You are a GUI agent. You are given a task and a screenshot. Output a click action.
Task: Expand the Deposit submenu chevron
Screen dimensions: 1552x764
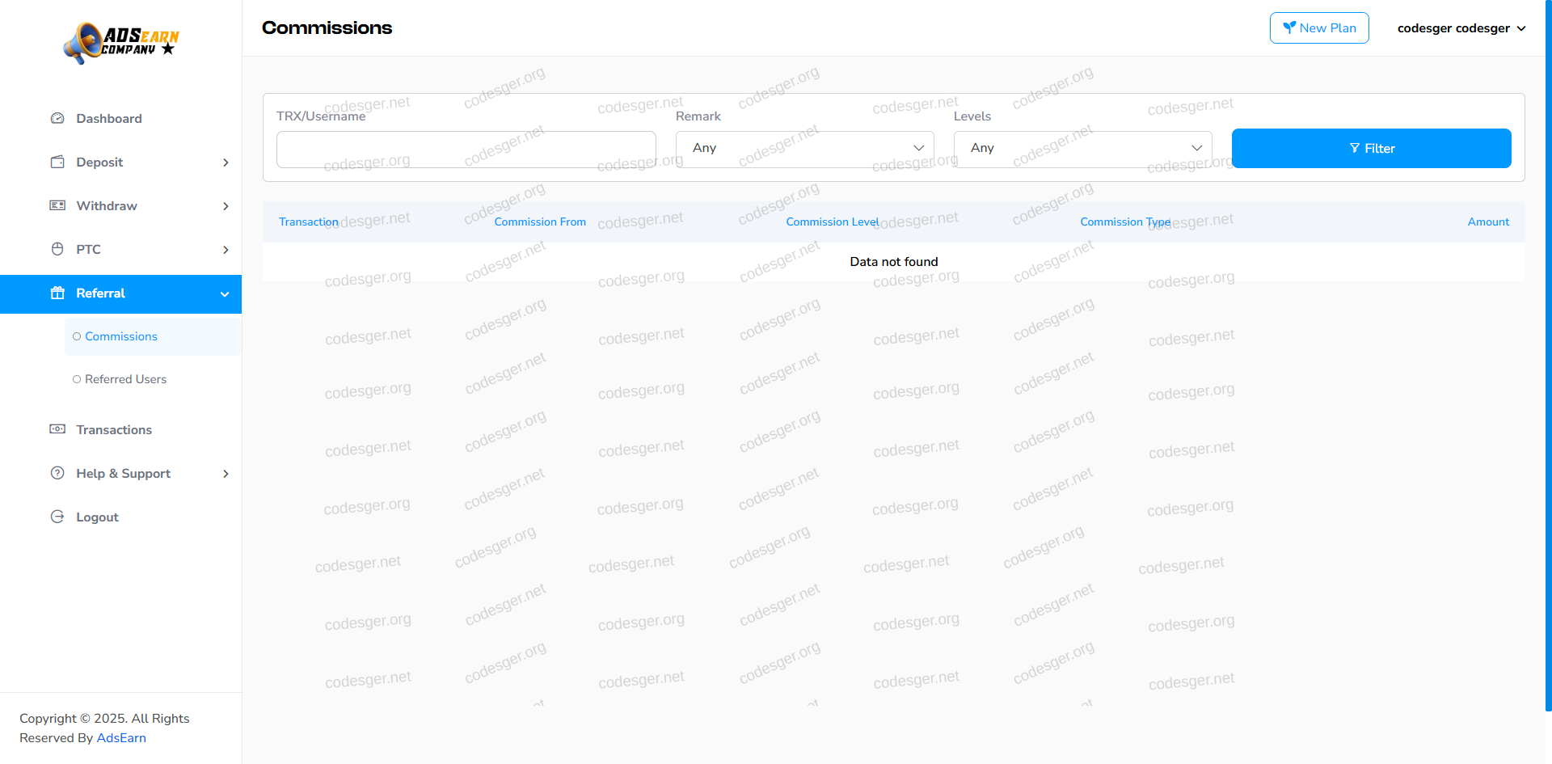click(226, 163)
